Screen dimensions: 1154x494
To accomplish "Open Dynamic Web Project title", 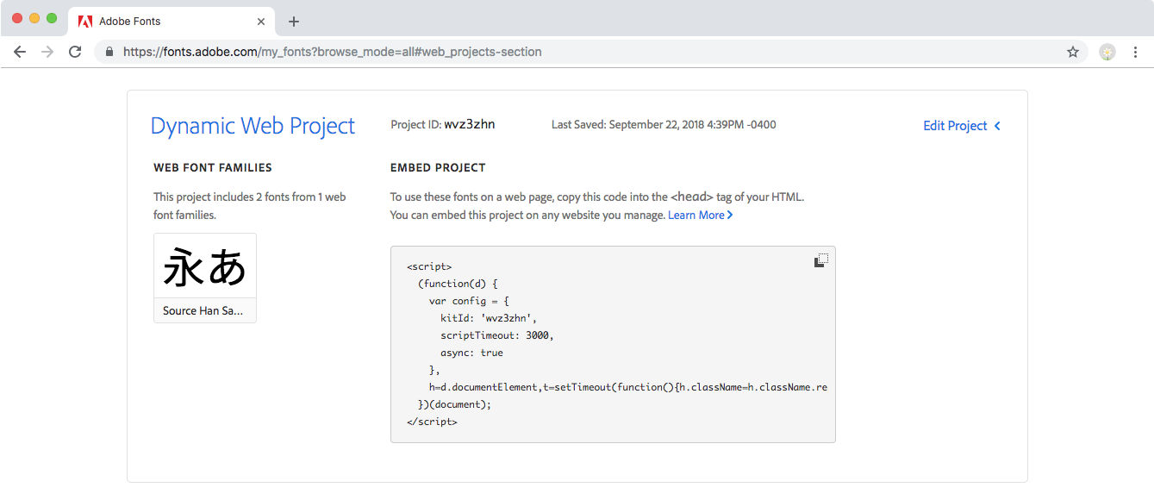I will pyautogui.click(x=253, y=126).
